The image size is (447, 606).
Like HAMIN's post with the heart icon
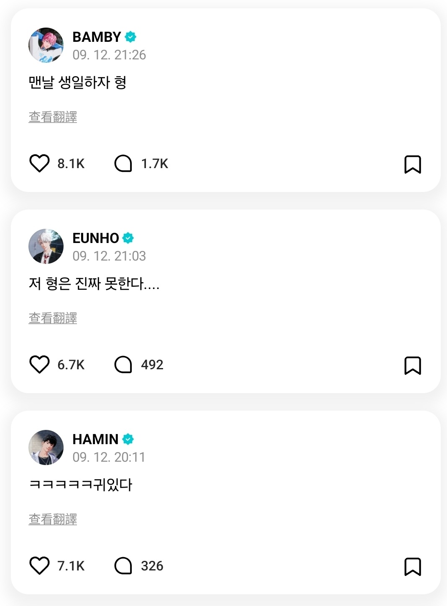(40, 566)
